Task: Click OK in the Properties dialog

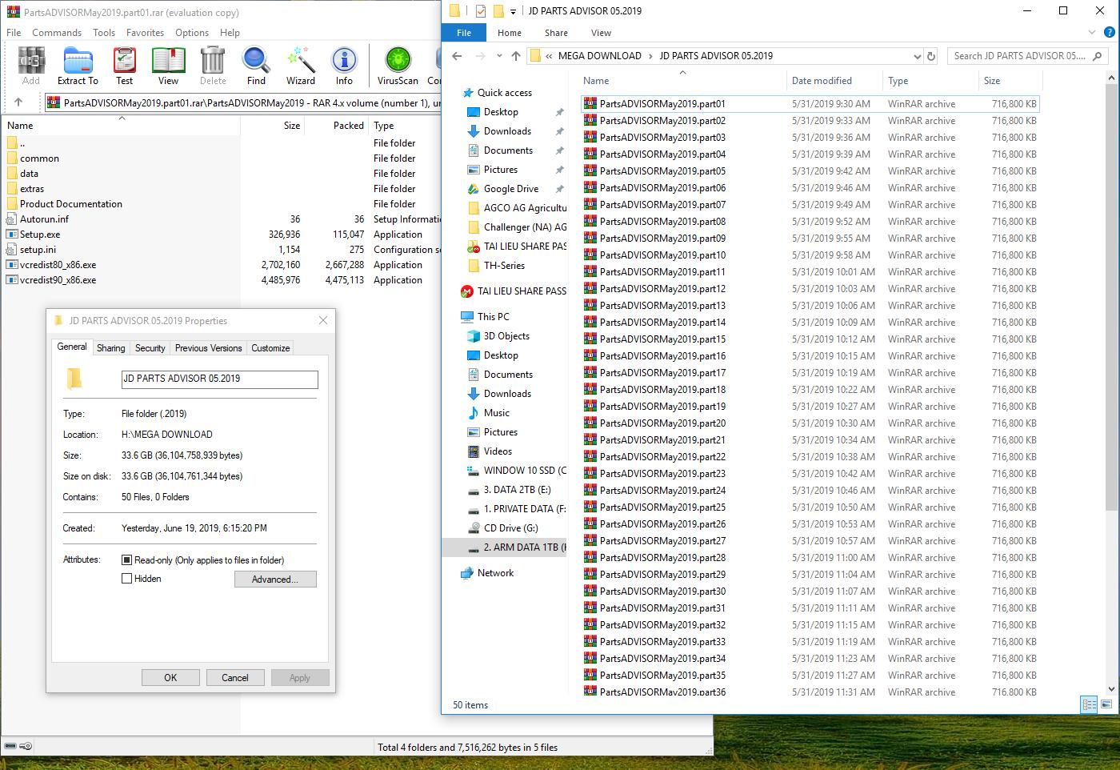Action: point(170,677)
